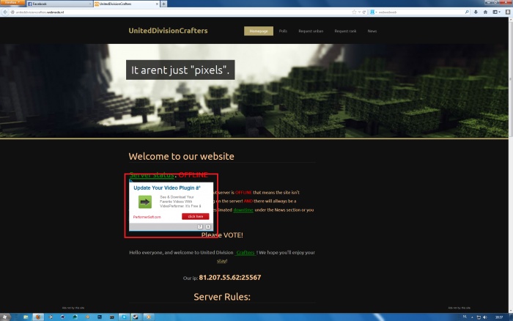Click the browser search box
This screenshot has height=321, width=513.
click(x=421, y=12)
